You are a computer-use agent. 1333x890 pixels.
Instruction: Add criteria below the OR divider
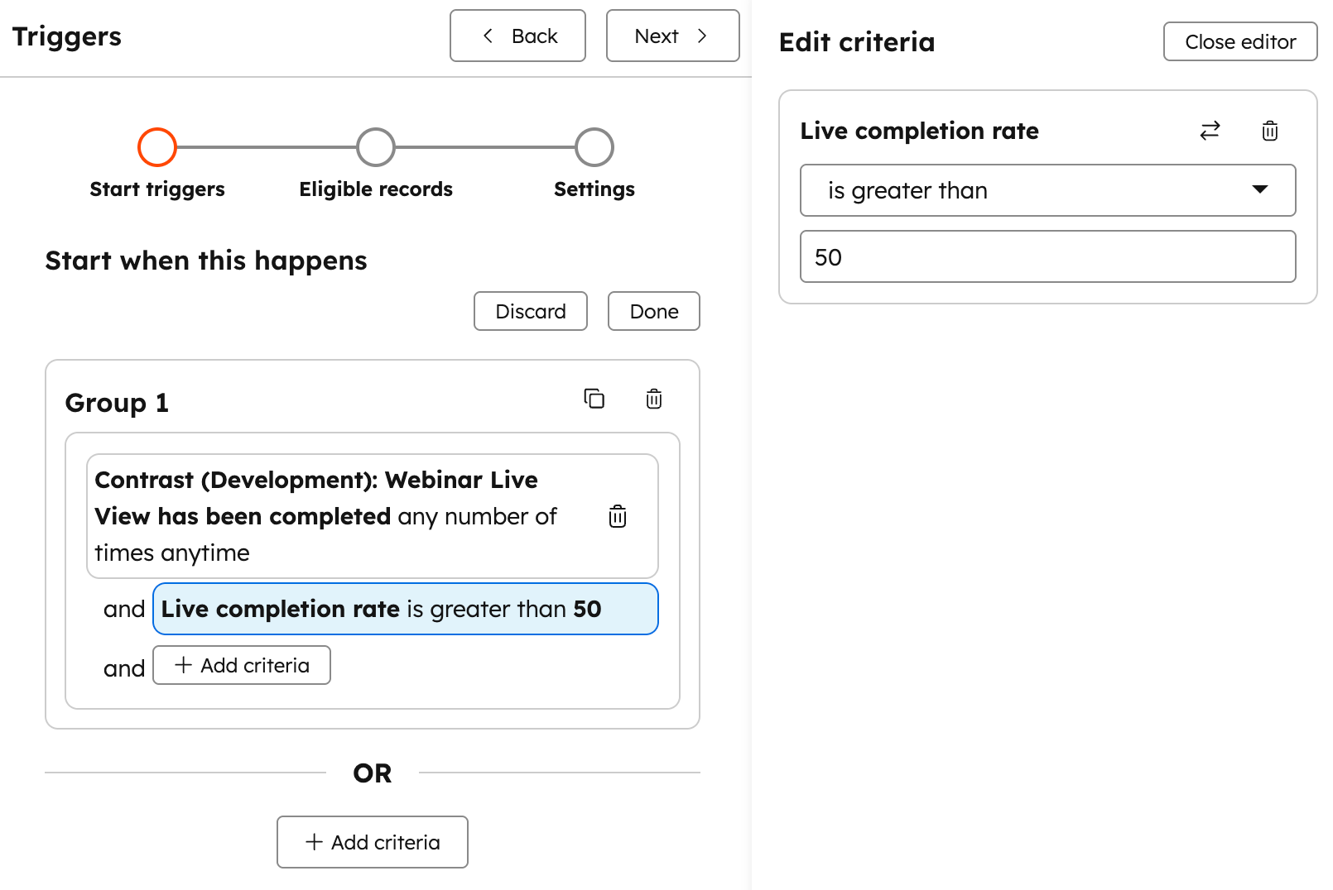click(x=373, y=842)
